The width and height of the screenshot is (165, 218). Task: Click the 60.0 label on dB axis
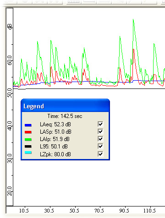tap(10, 60)
